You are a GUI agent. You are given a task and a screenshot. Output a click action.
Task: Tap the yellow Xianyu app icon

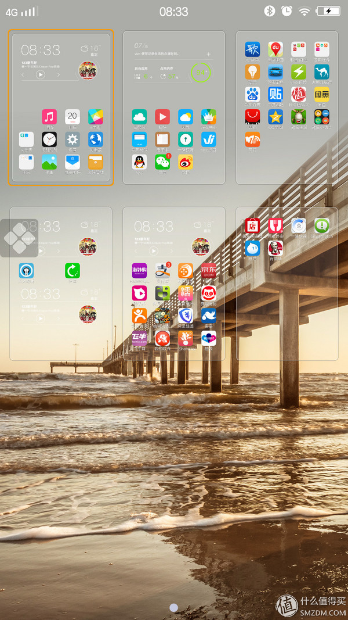(322, 94)
